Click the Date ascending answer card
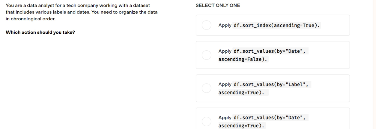This screenshot has height=129, width=376. click(x=273, y=119)
